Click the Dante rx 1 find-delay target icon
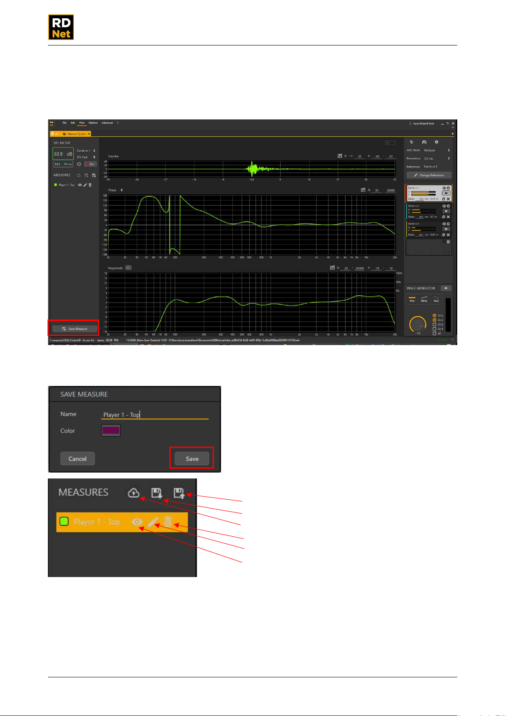The width and height of the screenshot is (506, 716). pyautogui.click(x=444, y=188)
